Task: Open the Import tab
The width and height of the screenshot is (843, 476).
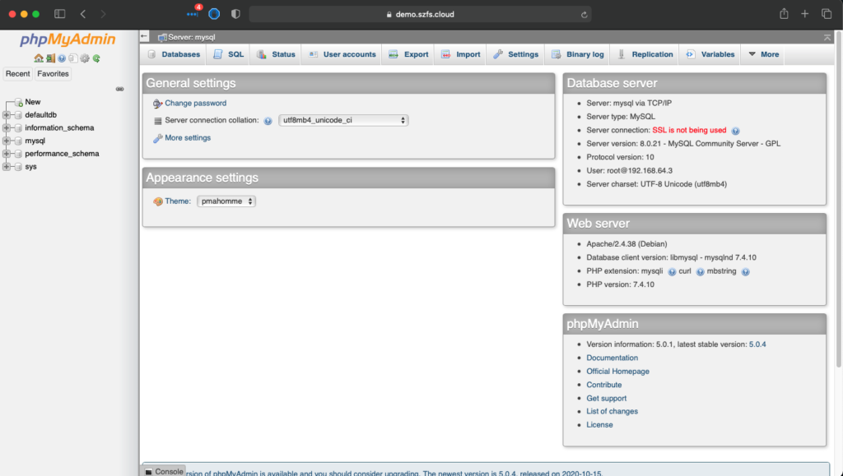Action: tap(460, 54)
